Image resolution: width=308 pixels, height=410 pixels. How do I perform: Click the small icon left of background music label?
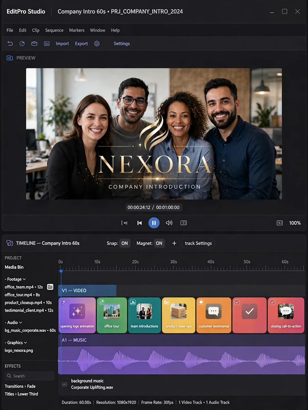64,384
